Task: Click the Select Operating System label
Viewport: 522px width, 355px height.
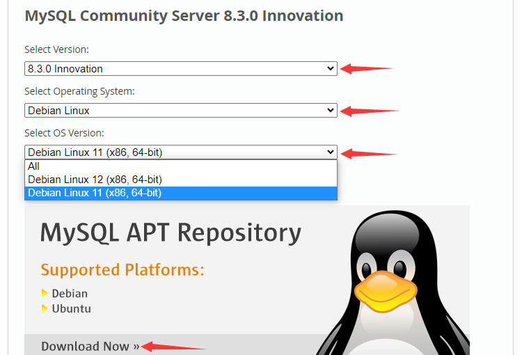Action: tap(79, 91)
